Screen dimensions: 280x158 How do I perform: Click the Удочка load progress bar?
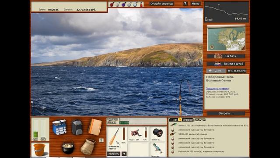coord(143,119)
